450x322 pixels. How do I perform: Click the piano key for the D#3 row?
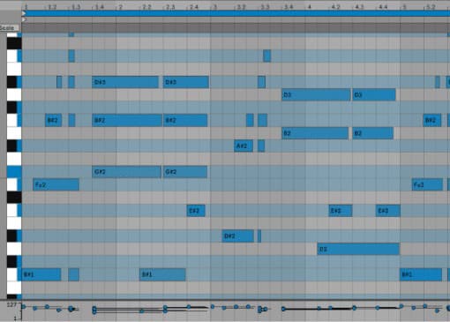pyautogui.click(x=14, y=82)
